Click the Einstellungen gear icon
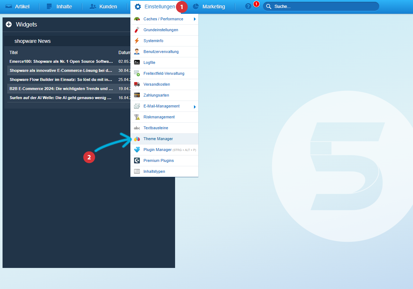Viewport: 413px width, 289px height. (x=138, y=7)
